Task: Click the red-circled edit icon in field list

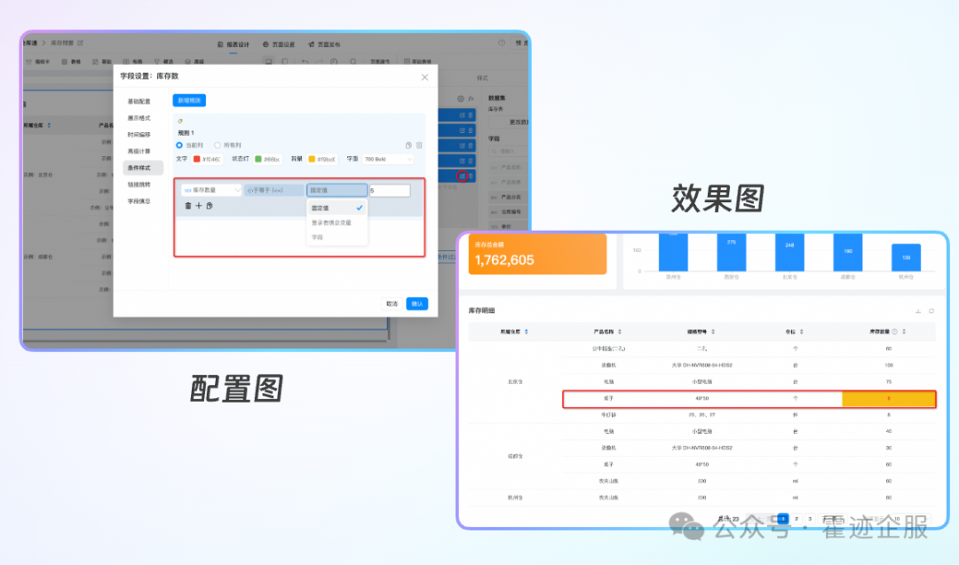Action: [x=462, y=177]
